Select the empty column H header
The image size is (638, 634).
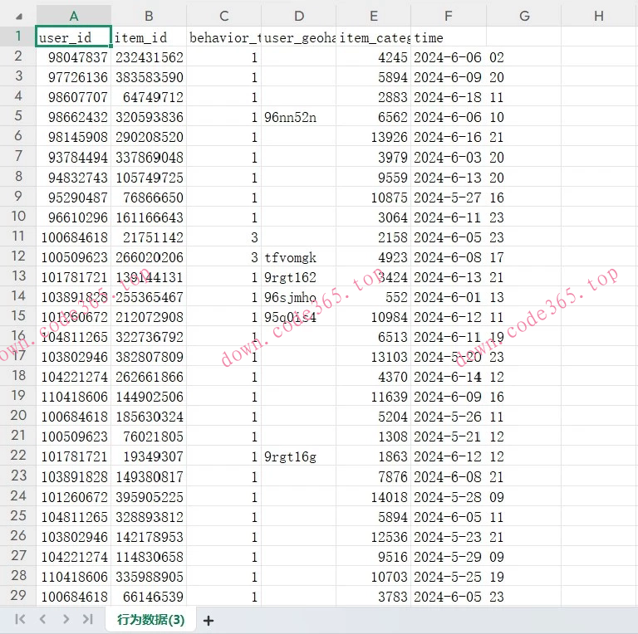pyautogui.click(x=598, y=16)
